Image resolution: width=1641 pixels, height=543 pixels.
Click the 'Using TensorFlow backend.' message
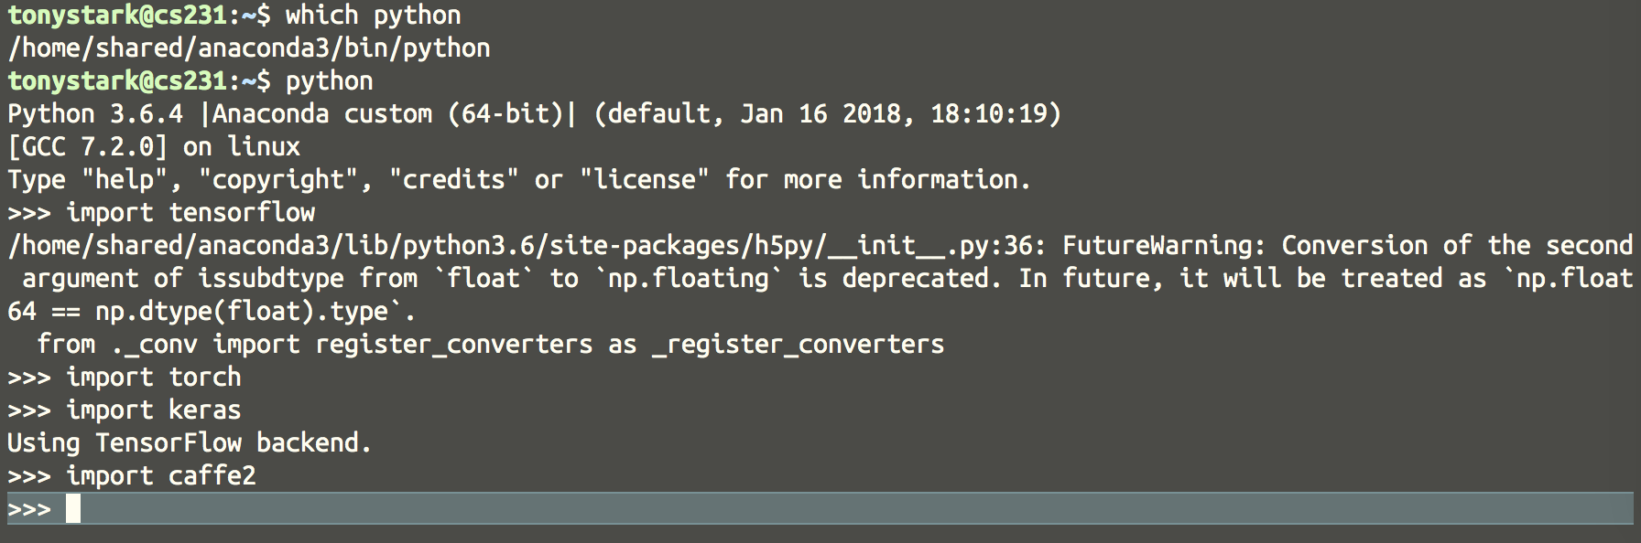(x=190, y=443)
